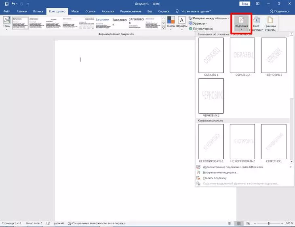Click the Undo arrow icon

click(x=15, y=4)
